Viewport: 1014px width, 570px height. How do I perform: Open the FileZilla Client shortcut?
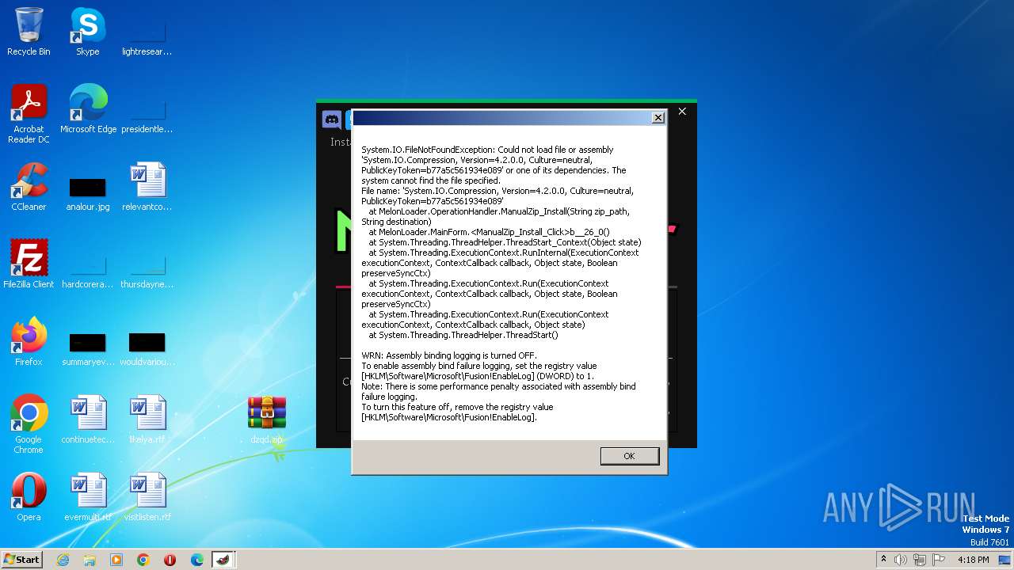click(29, 264)
